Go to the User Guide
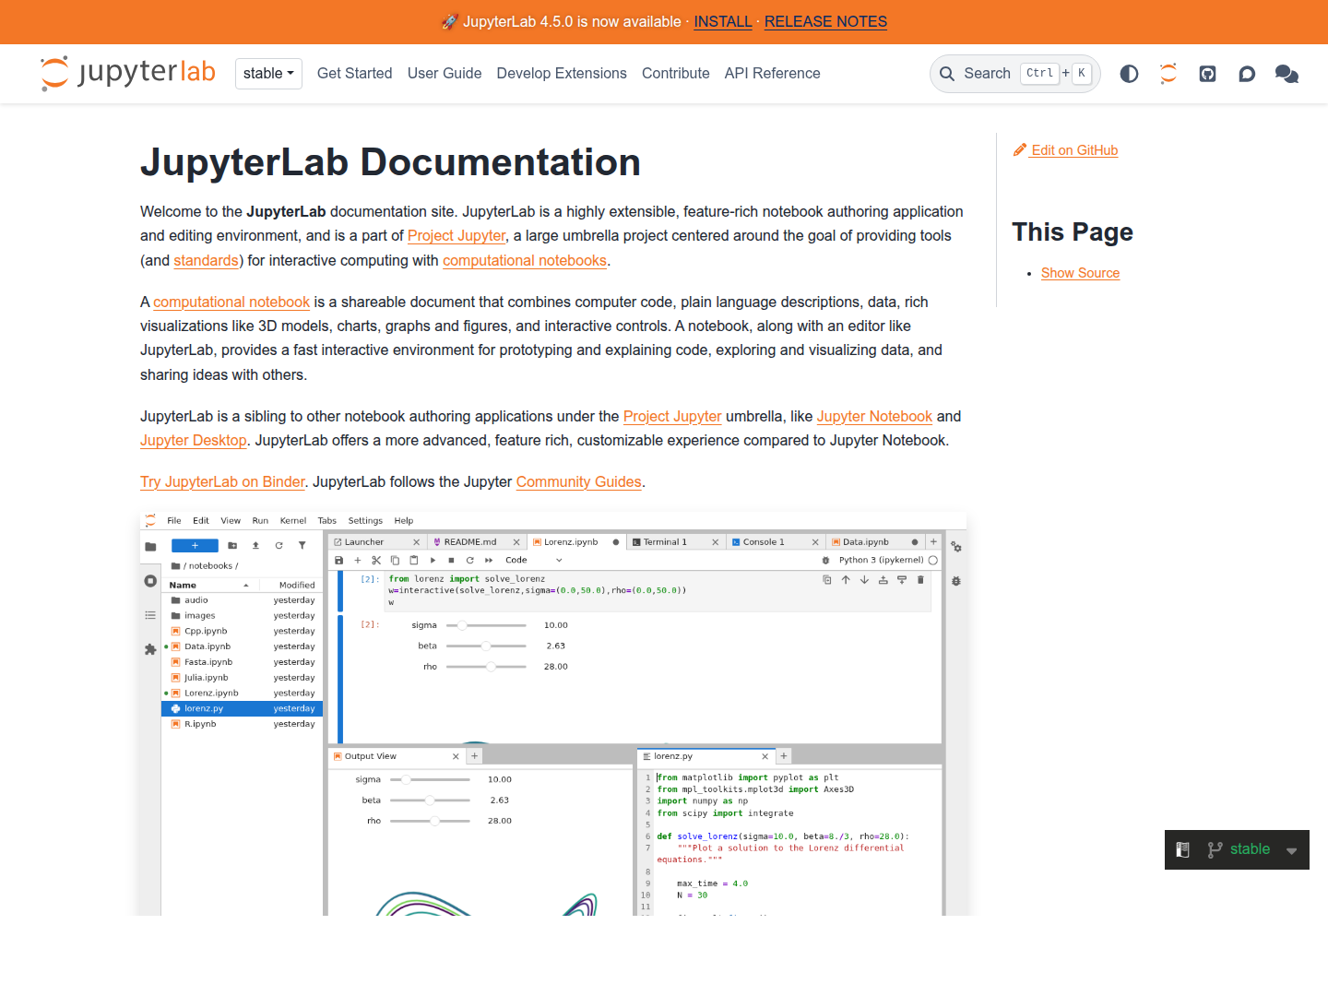Image resolution: width=1328 pixels, height=996 pixels. (445, 74)
